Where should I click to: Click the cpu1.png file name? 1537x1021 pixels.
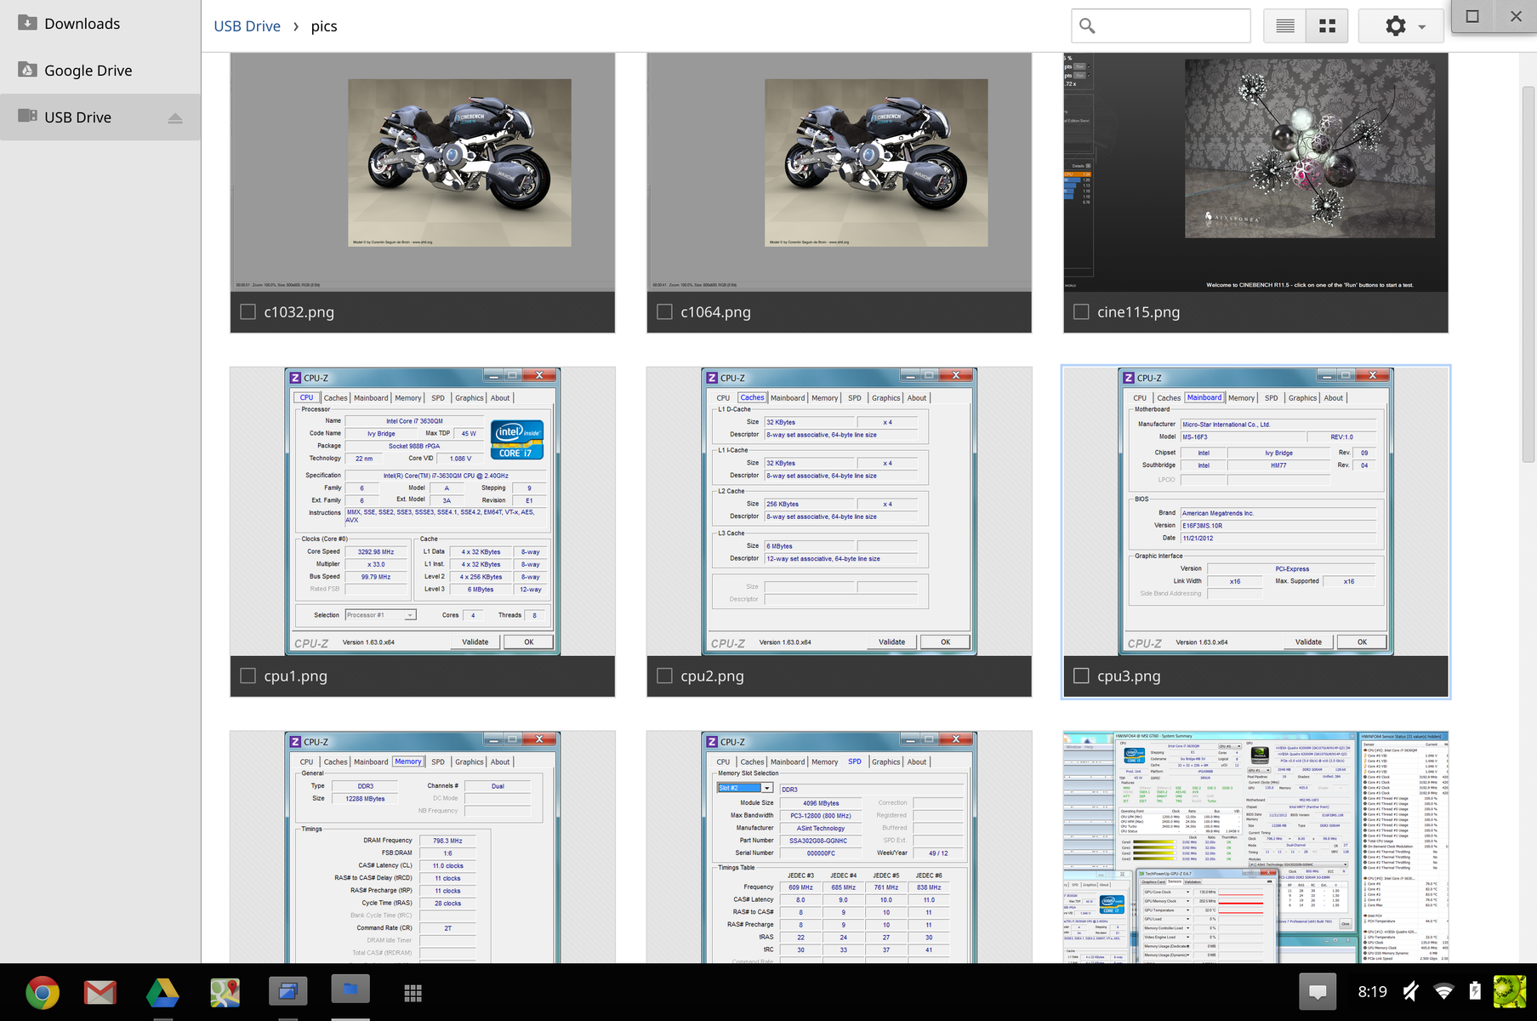[x=296, y=676]
